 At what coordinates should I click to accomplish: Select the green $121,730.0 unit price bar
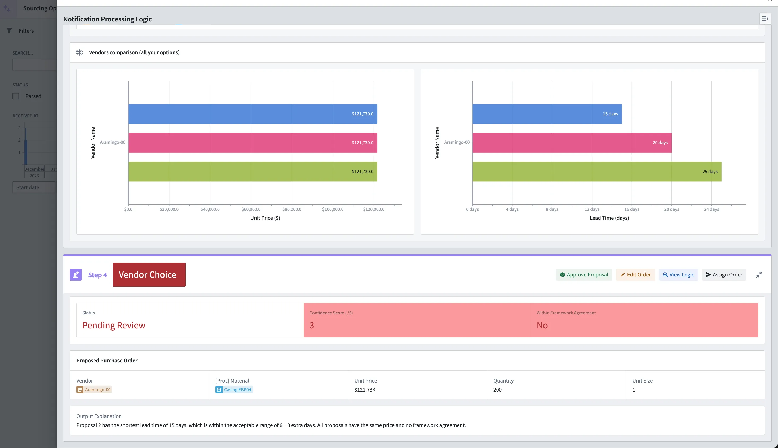pos(253,172)
